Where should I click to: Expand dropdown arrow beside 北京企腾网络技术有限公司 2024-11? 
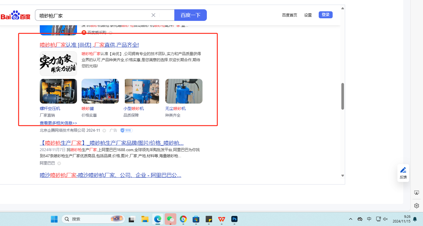pyautogui.click(x=104, y=131)
